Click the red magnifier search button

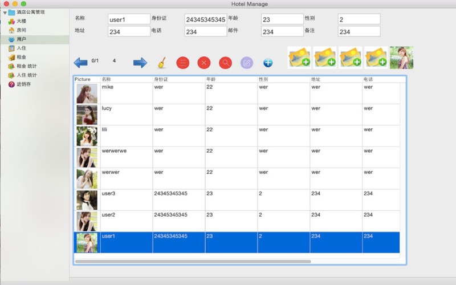coord(225,63)
